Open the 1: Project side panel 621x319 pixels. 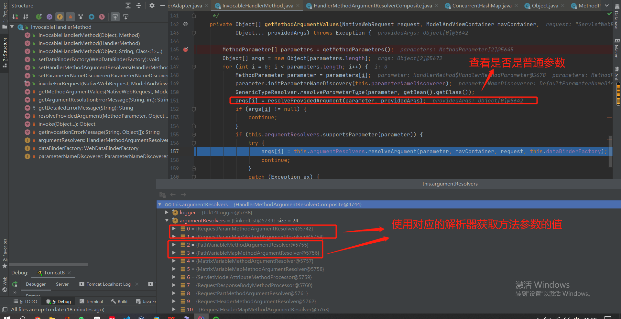pyautogui.click(x=5, y=16)
